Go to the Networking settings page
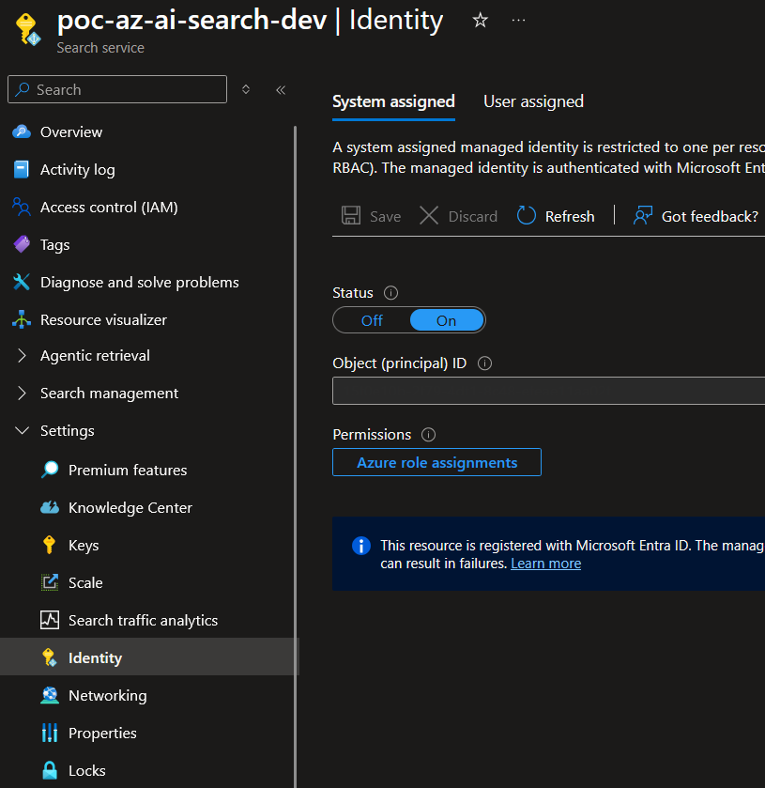Image resolution: width=765 pixels, height=788 pixels. (108, 695)
